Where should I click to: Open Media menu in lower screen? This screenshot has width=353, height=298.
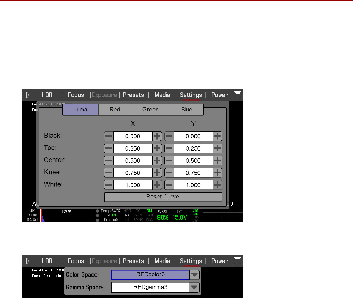pyautogui.click(x=162, y=261)
